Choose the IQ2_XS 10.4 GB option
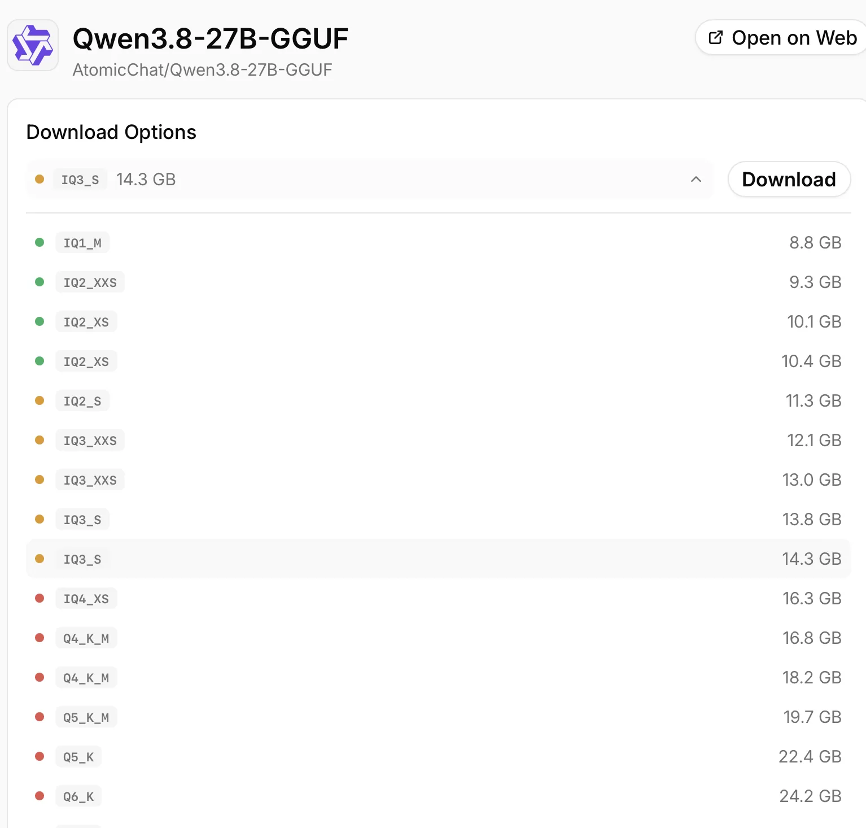 [438, 361]
